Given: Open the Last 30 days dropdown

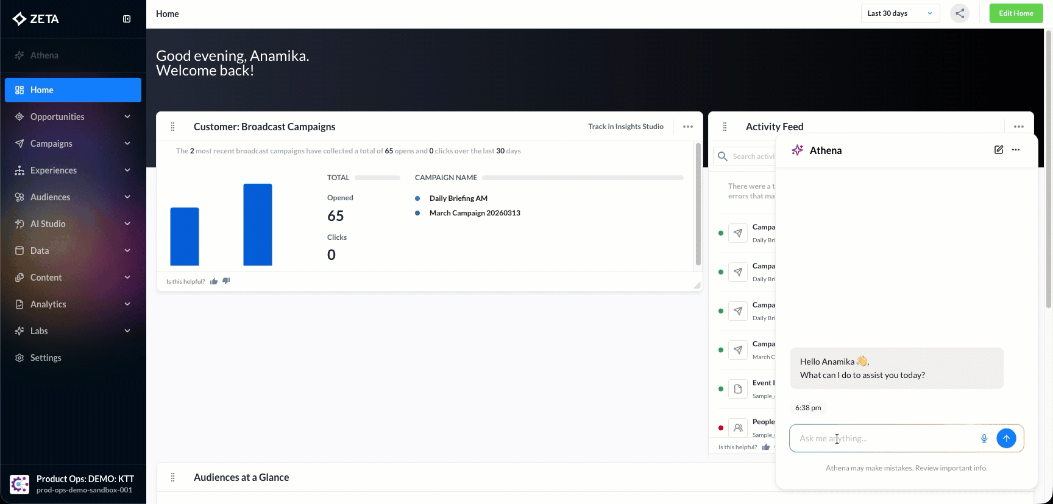Looking at the screenshot, I should 900,13.
